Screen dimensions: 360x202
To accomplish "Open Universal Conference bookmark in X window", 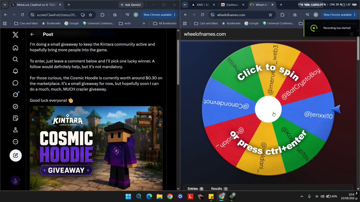I will click(x=98, y=23).
